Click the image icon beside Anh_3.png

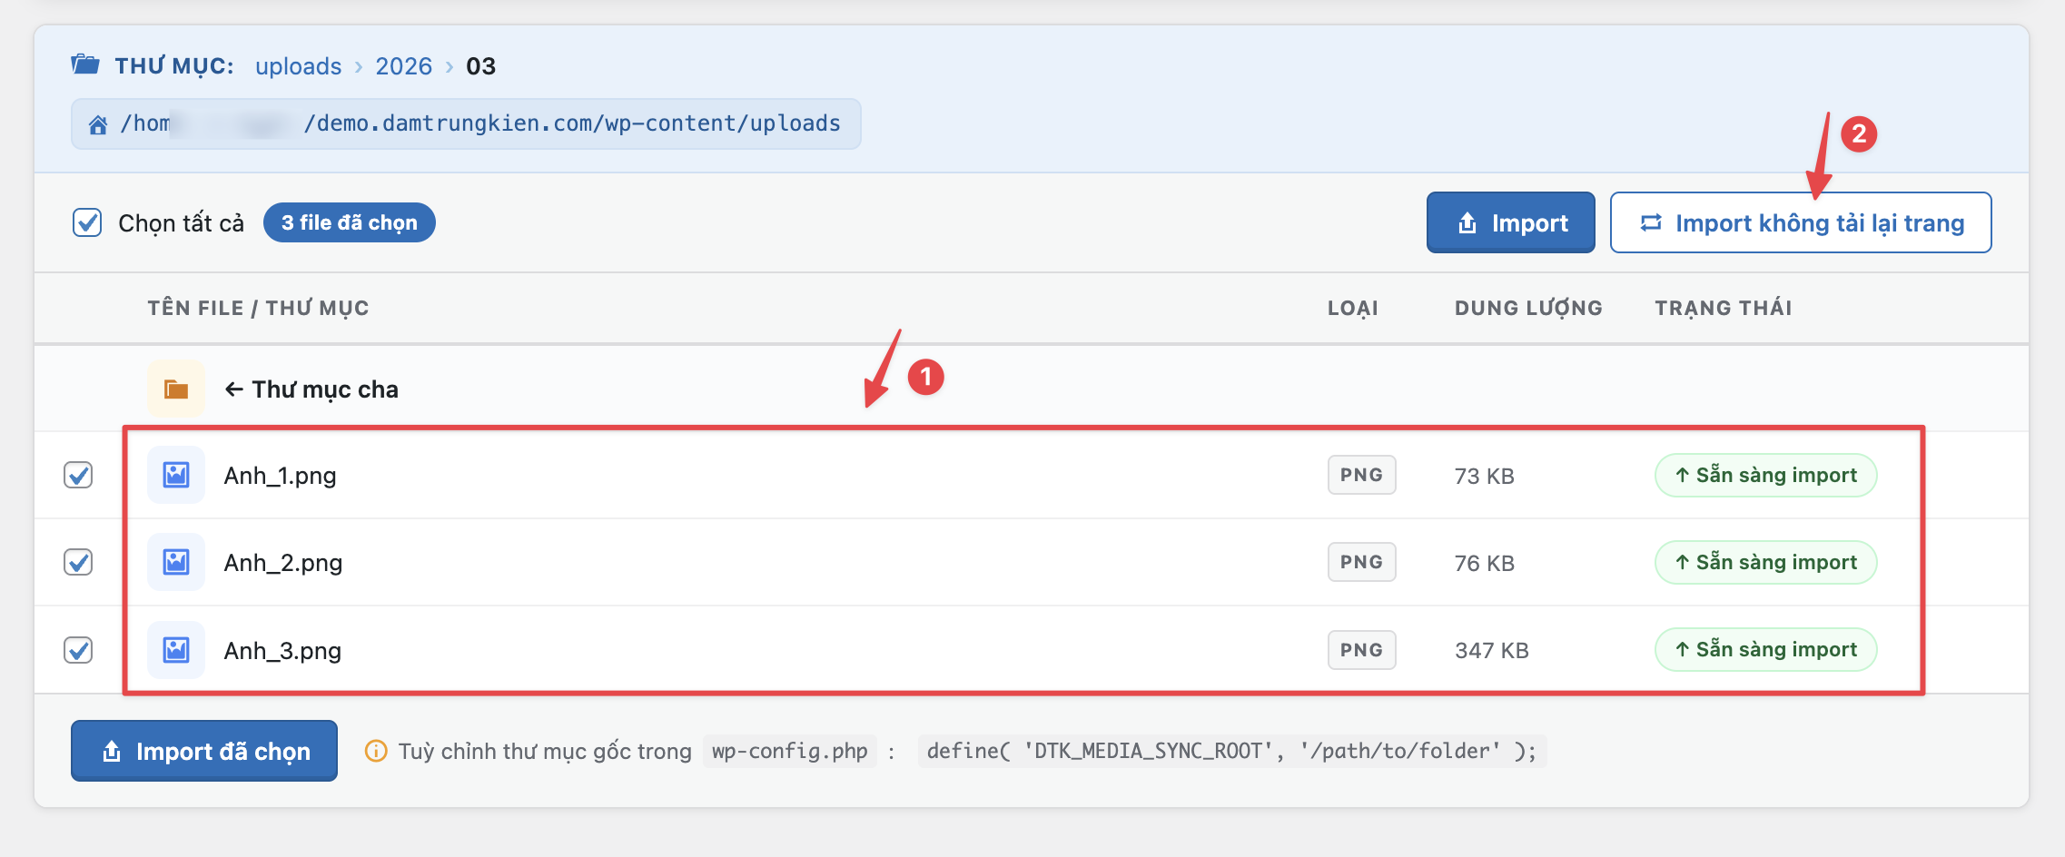[176, 650]
